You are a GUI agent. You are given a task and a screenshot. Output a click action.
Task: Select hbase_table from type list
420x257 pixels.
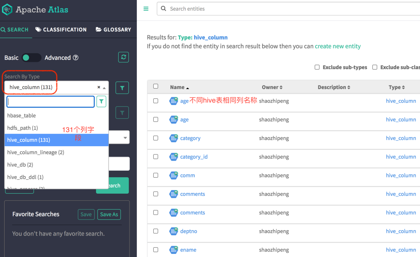point(56,115)
